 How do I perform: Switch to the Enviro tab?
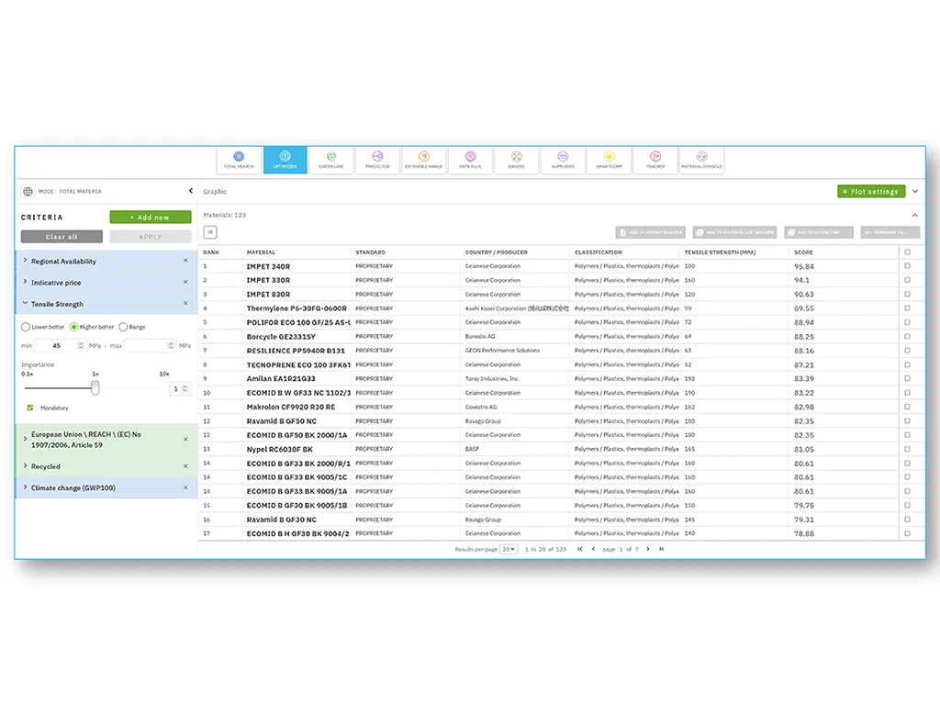click(x=516, y=158)
